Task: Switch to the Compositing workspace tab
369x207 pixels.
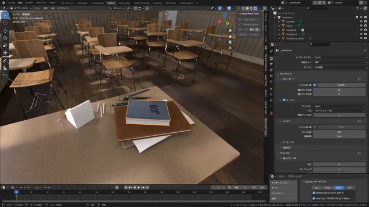Action: tap(97, 3)
